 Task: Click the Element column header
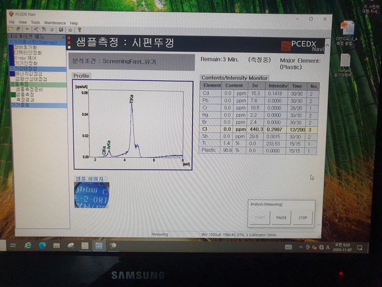(212, 85)
